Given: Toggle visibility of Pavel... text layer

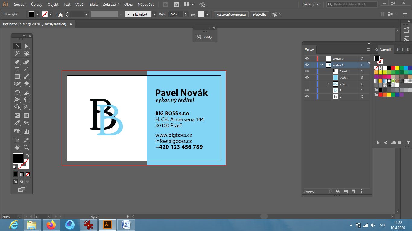Looking at the screenshot, I should pos(307,71).
